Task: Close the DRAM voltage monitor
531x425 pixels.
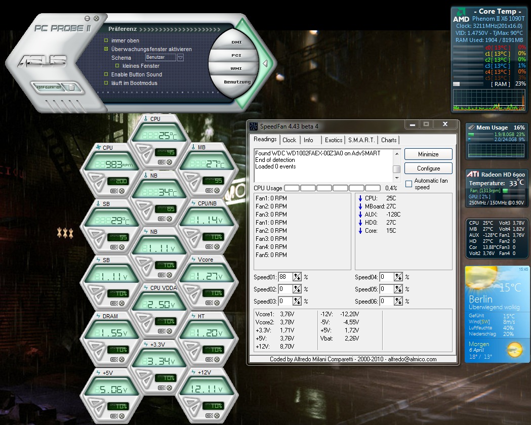Action: point(121,359)
